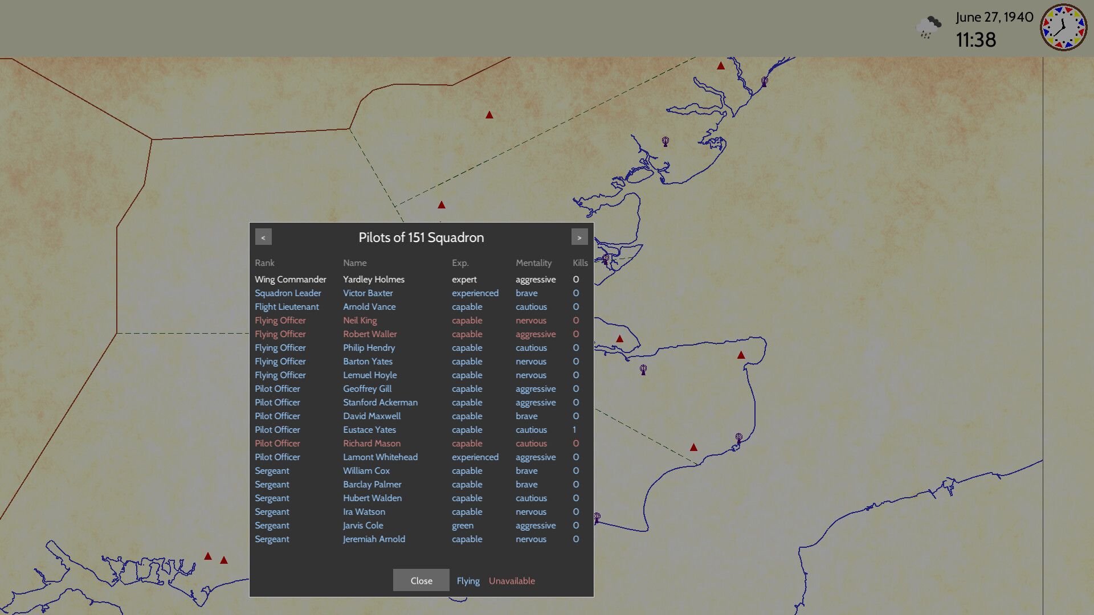Select the right of two red triangles at bottom left

point(224,560)
